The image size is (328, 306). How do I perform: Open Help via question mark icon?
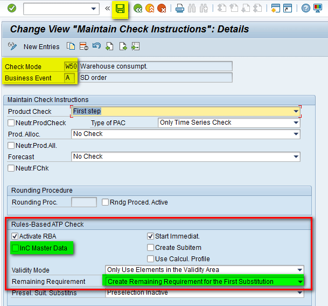pyautogui.click(x=305, y=8)
